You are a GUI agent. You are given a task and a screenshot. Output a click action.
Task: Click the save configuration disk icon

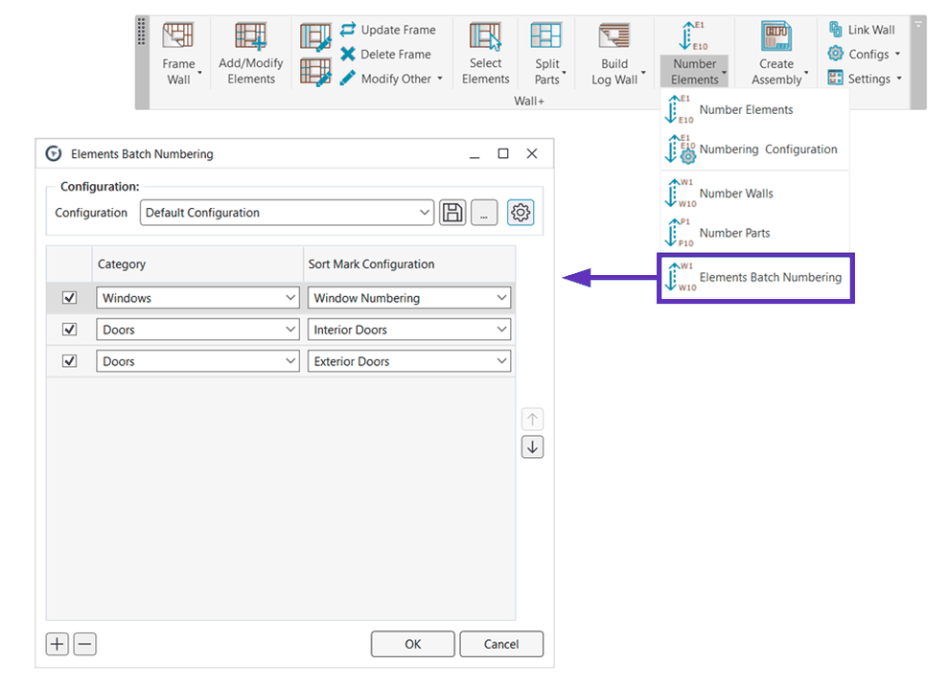click(452, 213)
